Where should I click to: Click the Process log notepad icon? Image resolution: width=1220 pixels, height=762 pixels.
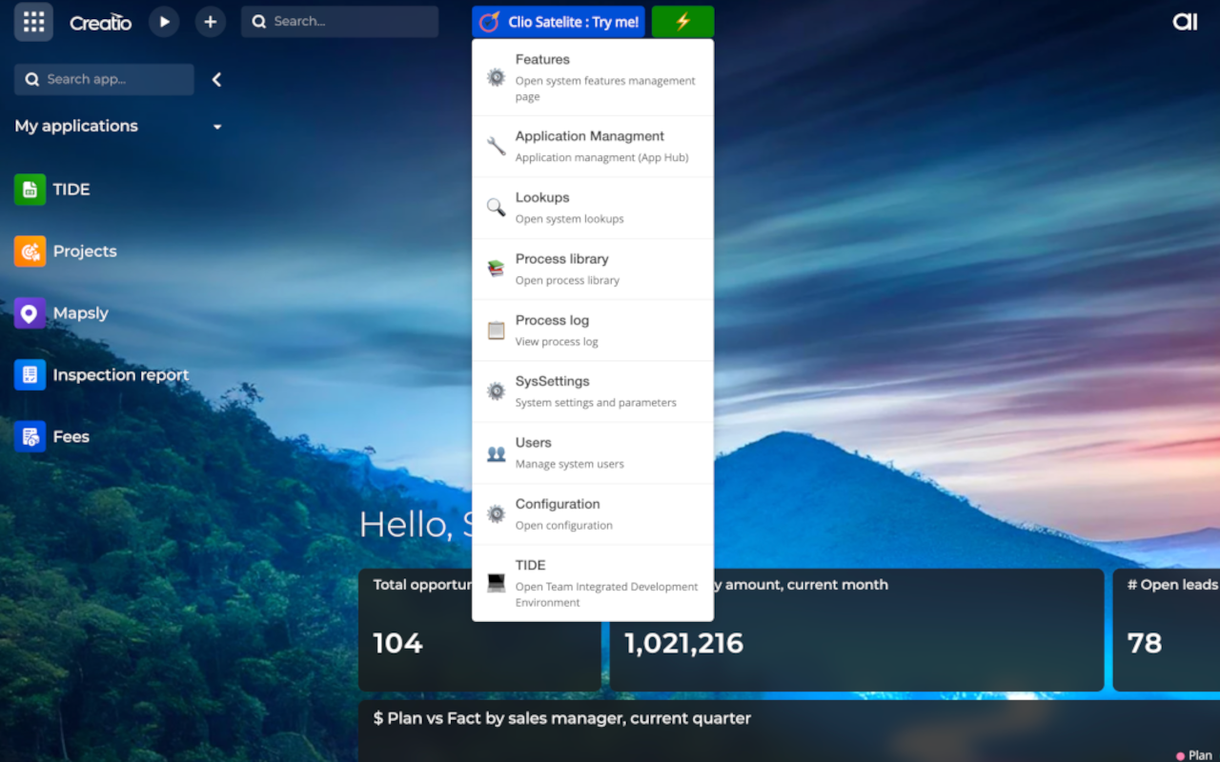coord(496,330)
